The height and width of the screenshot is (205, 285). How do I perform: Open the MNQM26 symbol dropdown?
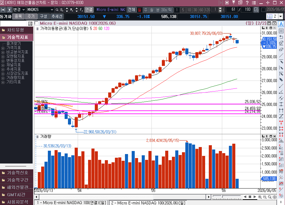point(52,10)
